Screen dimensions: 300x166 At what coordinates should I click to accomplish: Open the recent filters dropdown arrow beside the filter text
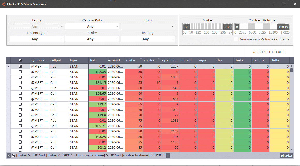pyautogui.click(x=168, y=156)
